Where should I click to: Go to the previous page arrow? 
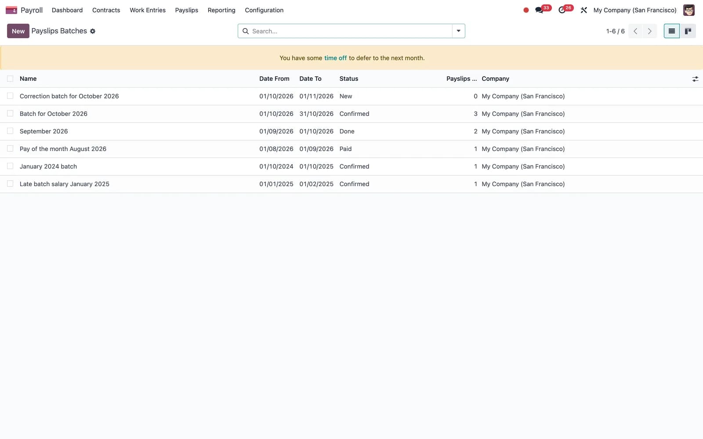(x=635, y=31)
